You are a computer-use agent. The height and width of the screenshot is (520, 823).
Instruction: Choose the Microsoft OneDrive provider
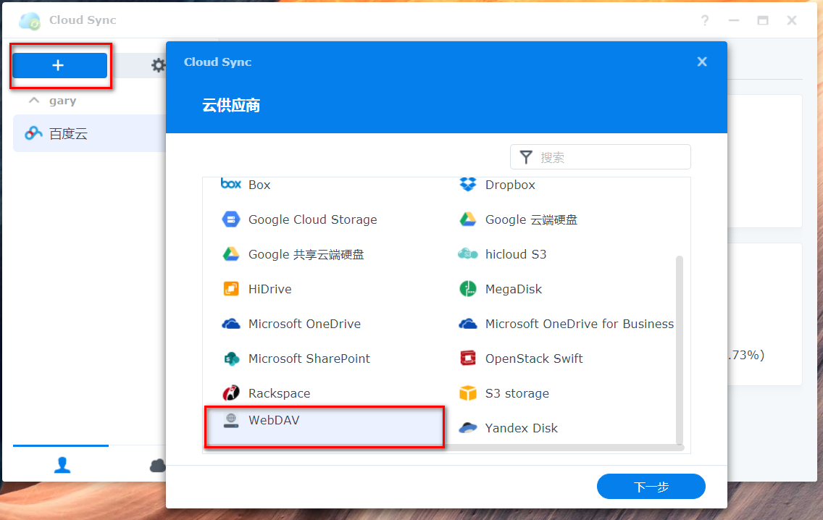pos(304,324)
